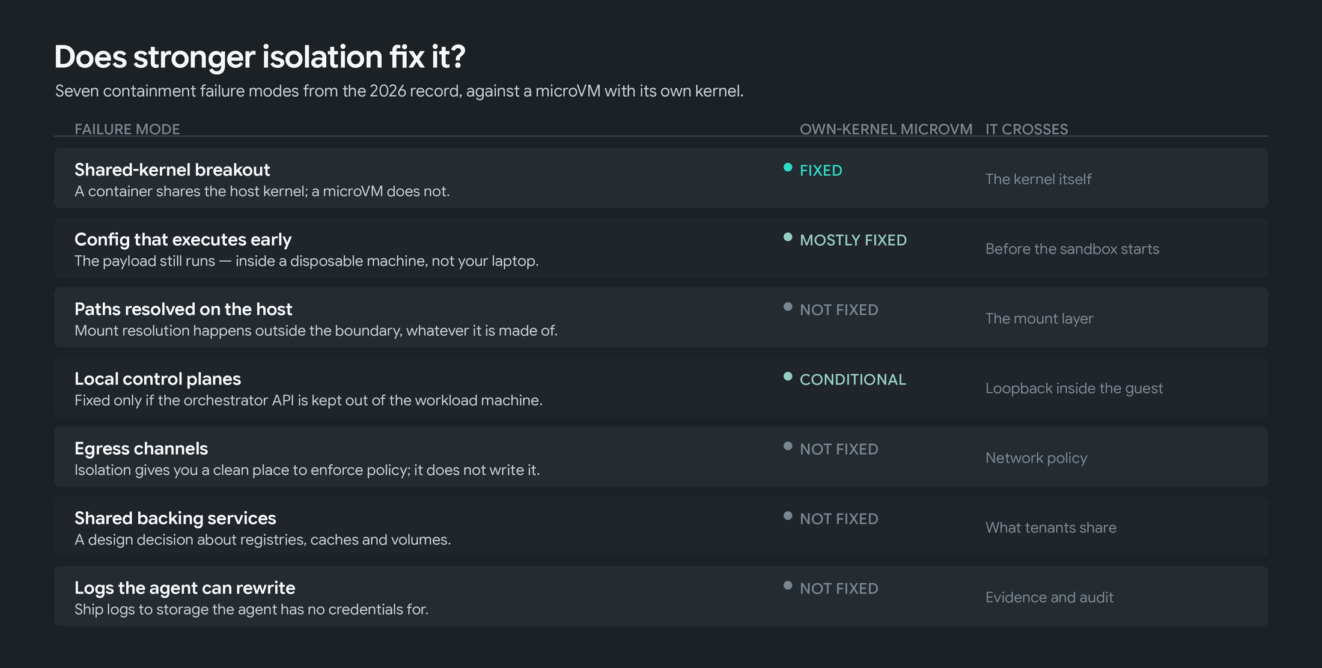Click NOT FIXED in the Egress channels row

[839, 449]
